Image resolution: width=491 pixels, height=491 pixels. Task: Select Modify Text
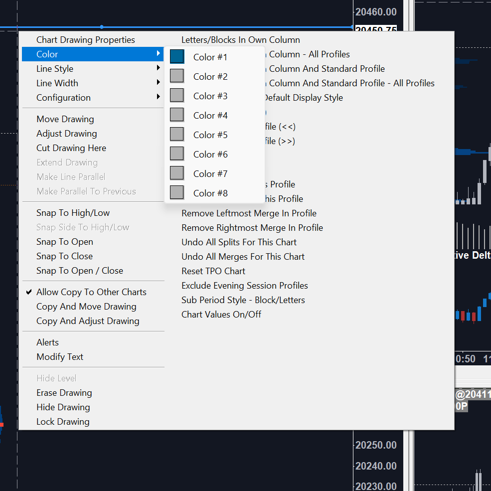click(x=60, y=357)
